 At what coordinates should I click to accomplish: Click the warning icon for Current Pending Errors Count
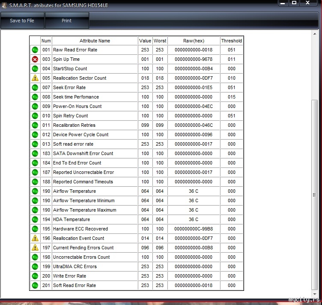(35, 248)
